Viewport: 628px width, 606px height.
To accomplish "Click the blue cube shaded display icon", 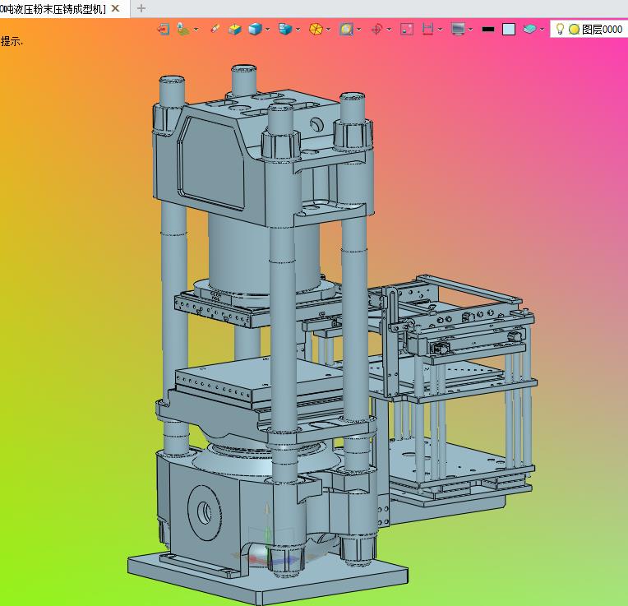I will click(255, 30).
